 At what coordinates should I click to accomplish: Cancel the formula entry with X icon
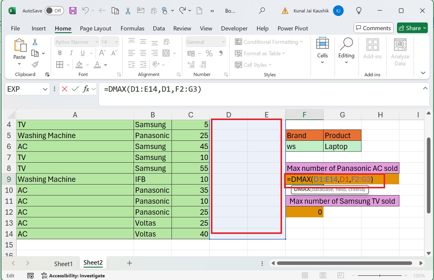pos(65,89)
